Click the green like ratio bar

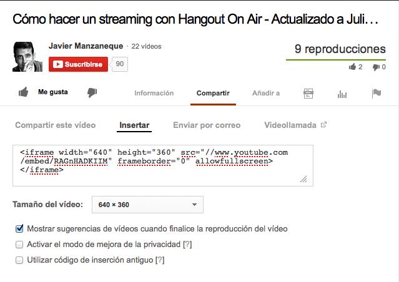click(x=336, y=60)
